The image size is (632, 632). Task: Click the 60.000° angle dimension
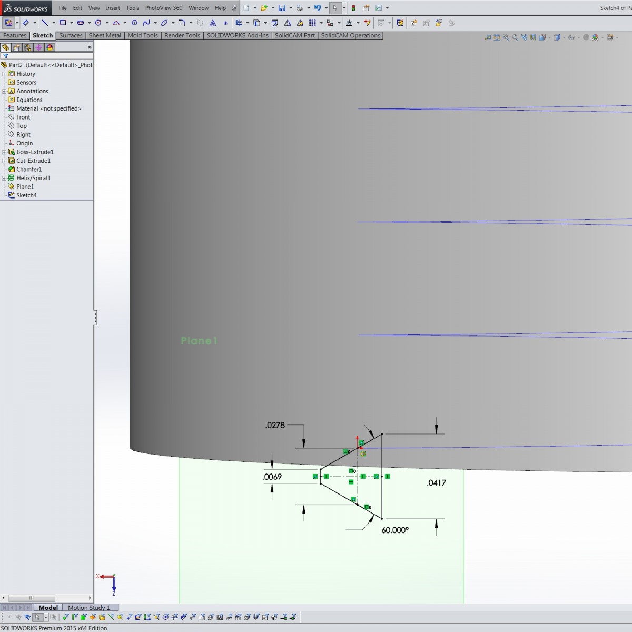click(x=395, y=530)
